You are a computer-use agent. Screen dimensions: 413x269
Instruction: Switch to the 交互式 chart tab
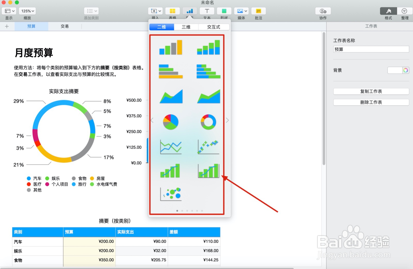point(214,27)
